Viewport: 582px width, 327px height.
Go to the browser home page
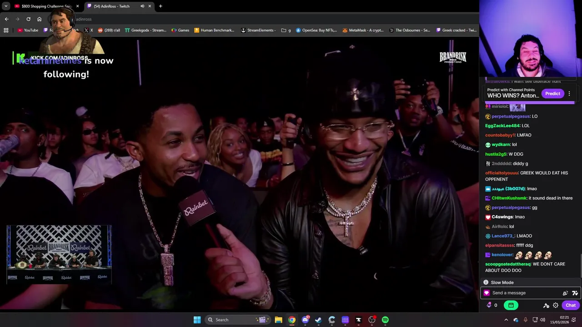(40, 19)
